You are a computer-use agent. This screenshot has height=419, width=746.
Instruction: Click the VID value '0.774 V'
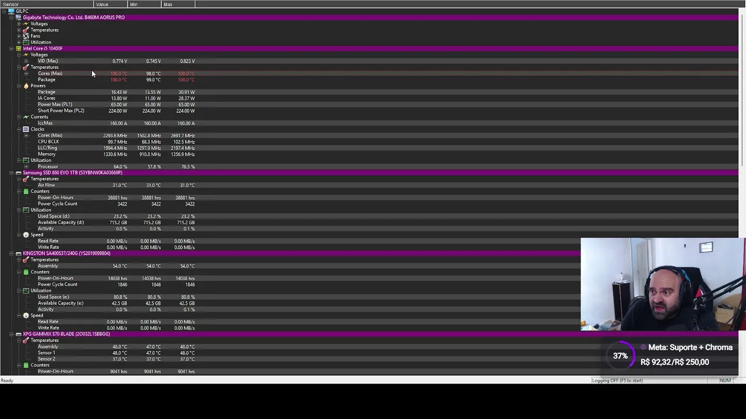tap(119, 61)
